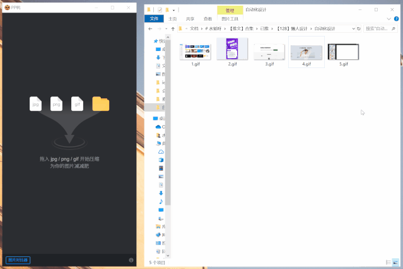
Task: Select the 图片工具 ribbon tab
Action: click(x=230, y=19)
